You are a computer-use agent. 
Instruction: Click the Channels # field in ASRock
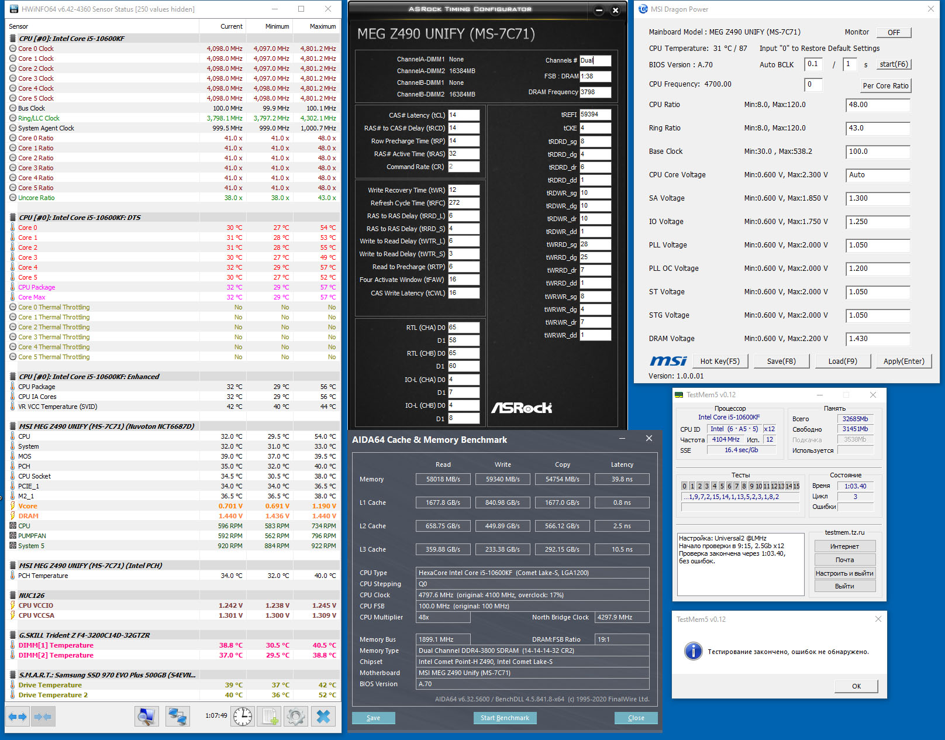[x=595, y=60]
